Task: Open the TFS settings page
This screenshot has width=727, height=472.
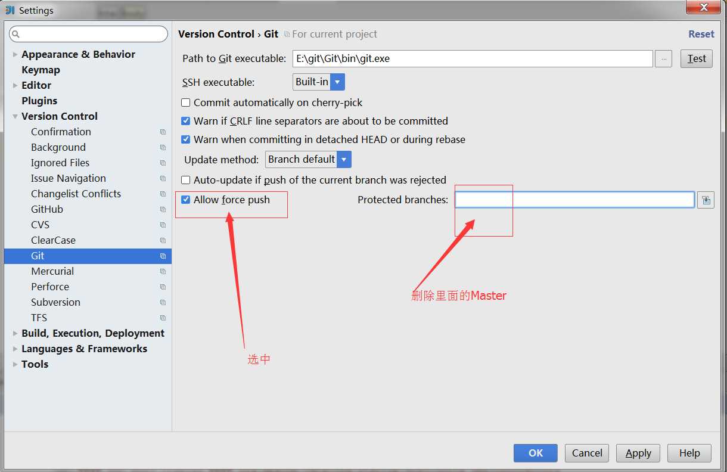Action: tap(39, 318)
